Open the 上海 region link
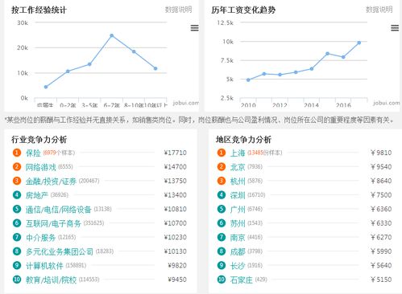Image resolution: width=402 pixels, height=294 pixels. point(238,153)
